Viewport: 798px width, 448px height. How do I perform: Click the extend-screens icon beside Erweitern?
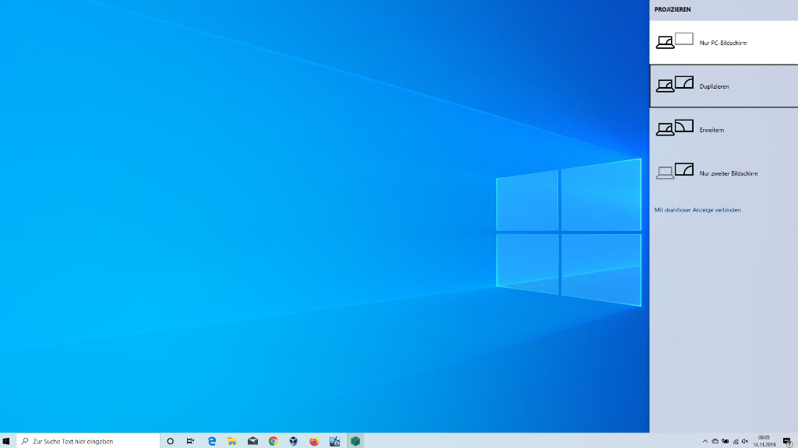click(x=674, y=128)
